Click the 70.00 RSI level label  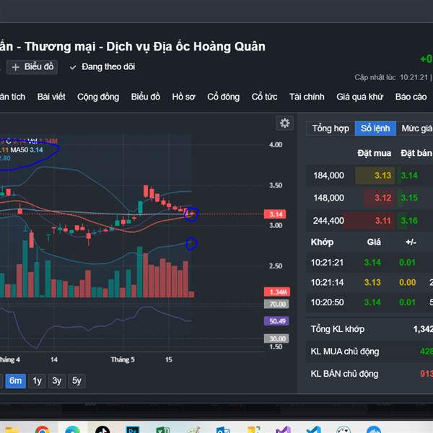(276, 305)
